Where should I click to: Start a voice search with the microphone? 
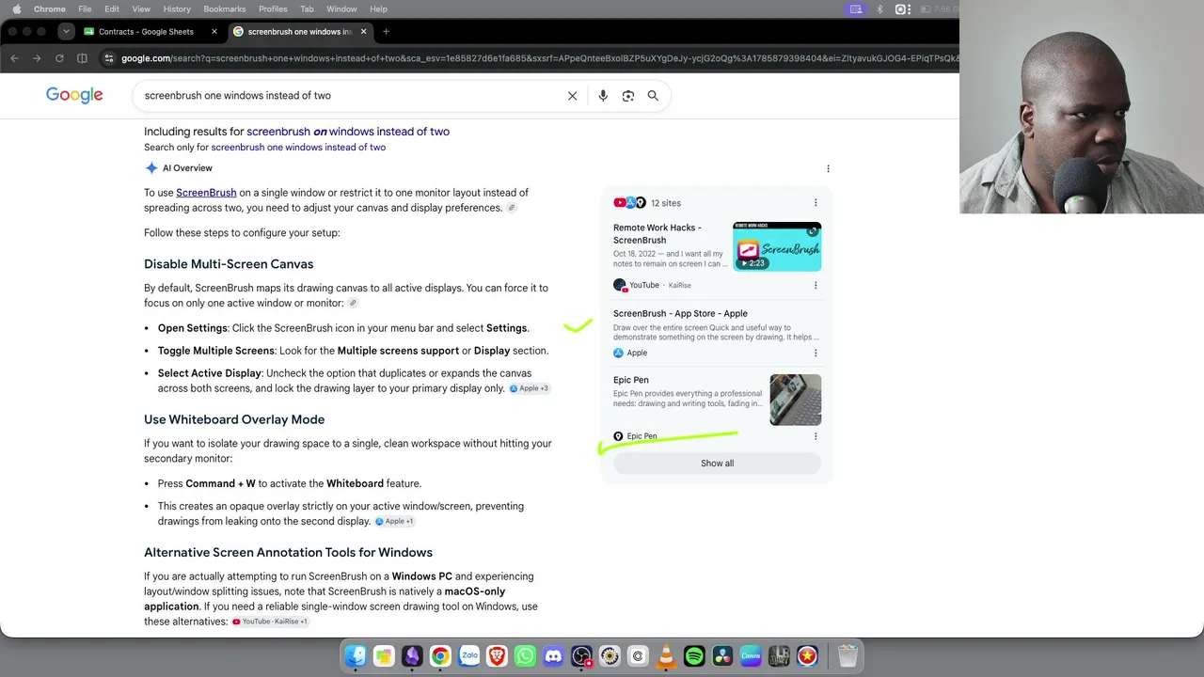pyautogui.click(x=603, y=96)
